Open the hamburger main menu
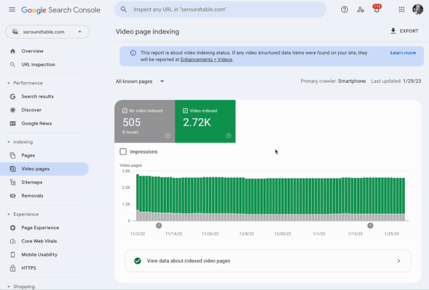Screen dimensions: 429x290 coord(12,9)
